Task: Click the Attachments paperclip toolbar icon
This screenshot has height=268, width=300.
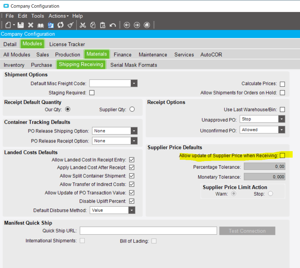Action: (51, 25)
